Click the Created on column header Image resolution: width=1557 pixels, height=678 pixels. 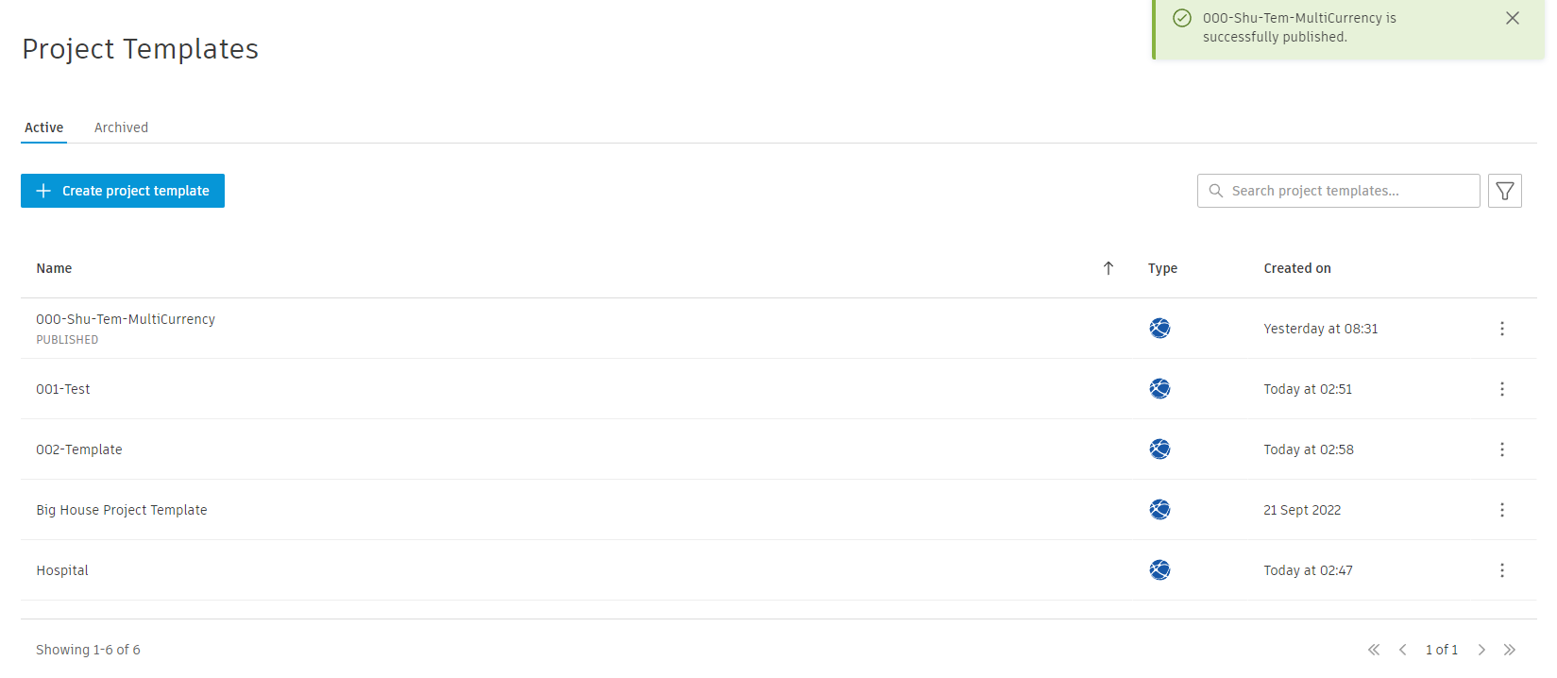[x=1297, y=268]
